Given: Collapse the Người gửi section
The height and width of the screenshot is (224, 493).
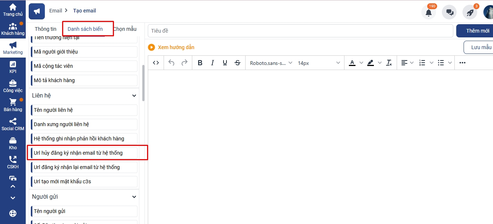Looking at the screenshot, I should [x=134, y=197].
